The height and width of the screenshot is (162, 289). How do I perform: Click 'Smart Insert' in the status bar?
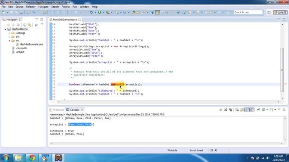pyautogui.click(x=196, y=150)
